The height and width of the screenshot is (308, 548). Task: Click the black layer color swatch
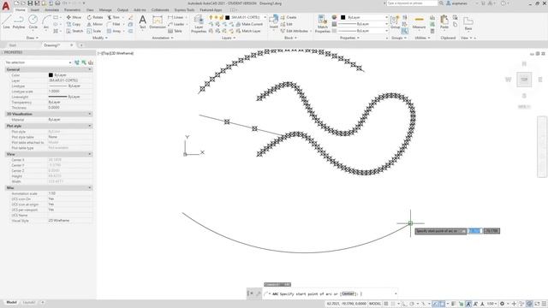pyautogui.click(x=227, y=17)
